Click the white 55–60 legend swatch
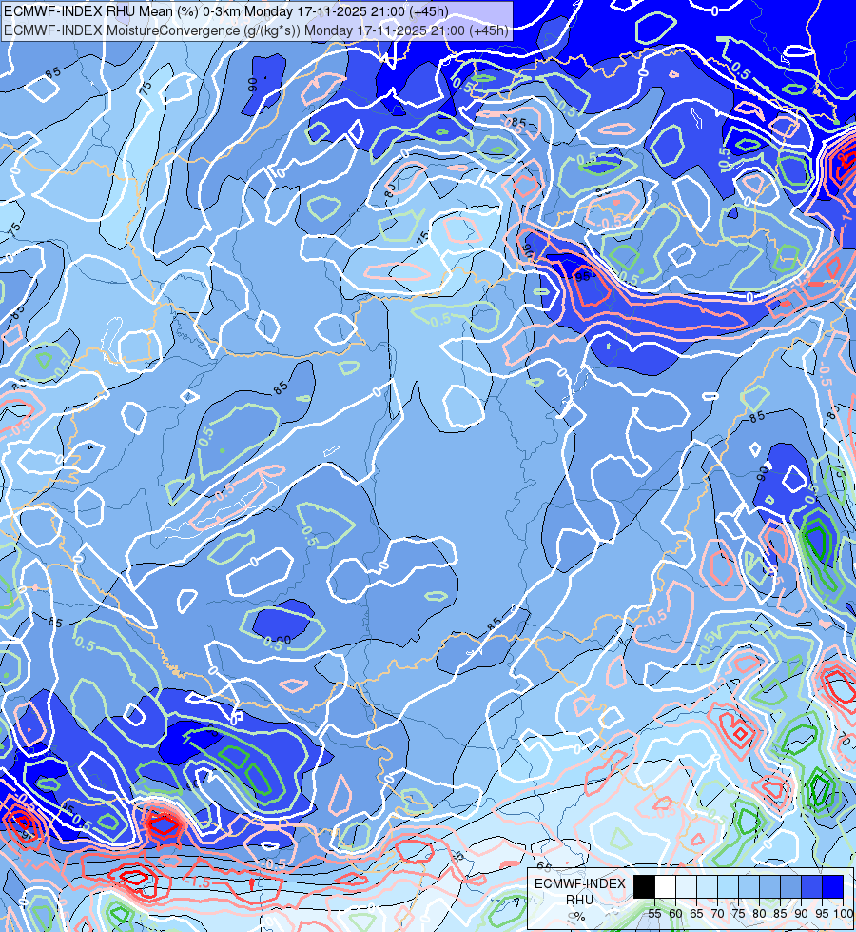The height and width of the screenshot is (932, 856). coord(666,886)
